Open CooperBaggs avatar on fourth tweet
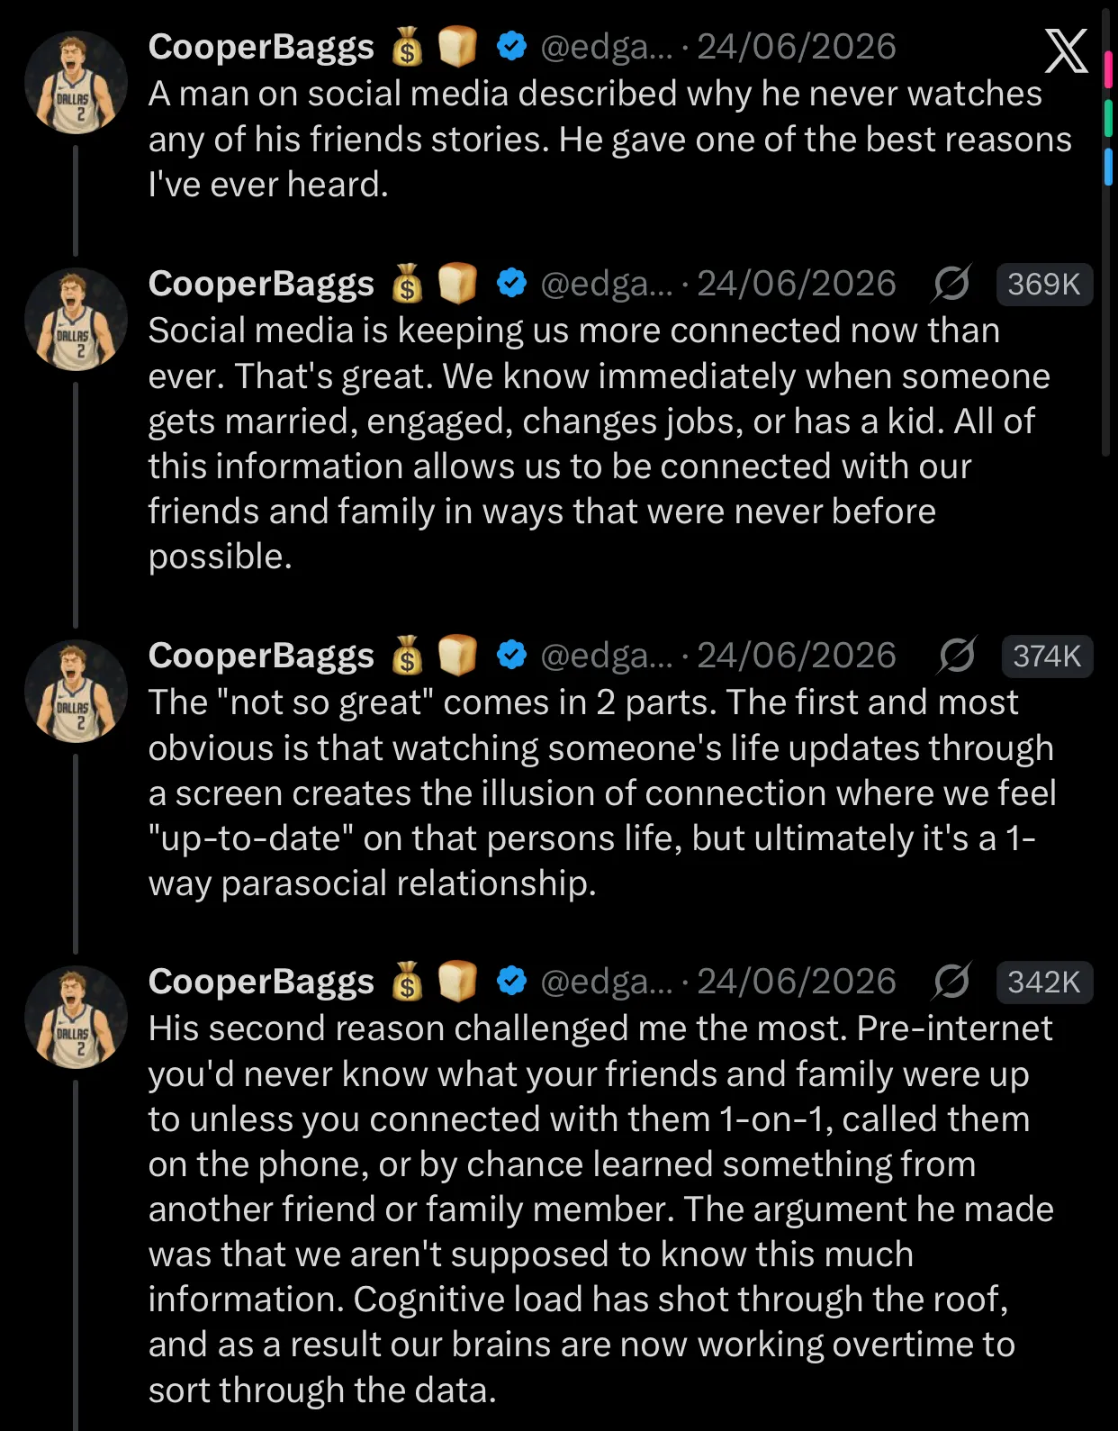The height and width of the screenshot is (1431, 1118). click(76, 1018)
